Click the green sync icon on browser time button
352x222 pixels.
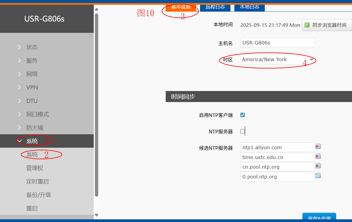click(307, 25)
